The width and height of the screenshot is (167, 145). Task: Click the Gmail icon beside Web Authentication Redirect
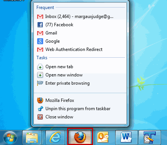coord(40,49)
